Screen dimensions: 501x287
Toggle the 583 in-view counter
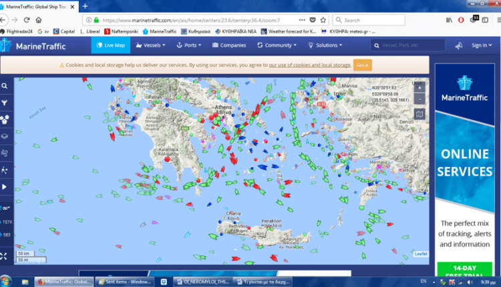(5, 235)
